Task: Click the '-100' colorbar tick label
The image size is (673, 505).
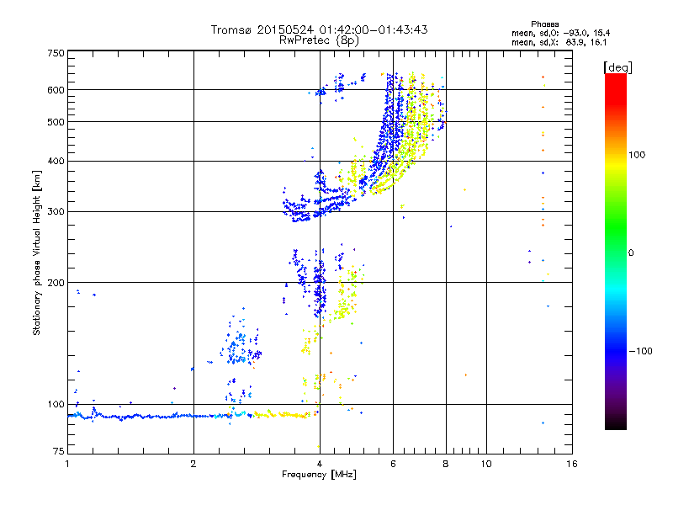Action: (x=640, y=351)
